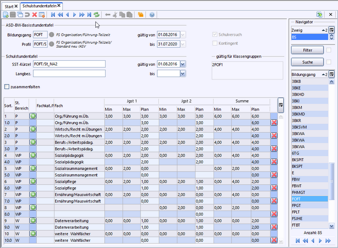338x248 pixels.
Task: Click the green refresh arrows icon
Action: [96, 15]
